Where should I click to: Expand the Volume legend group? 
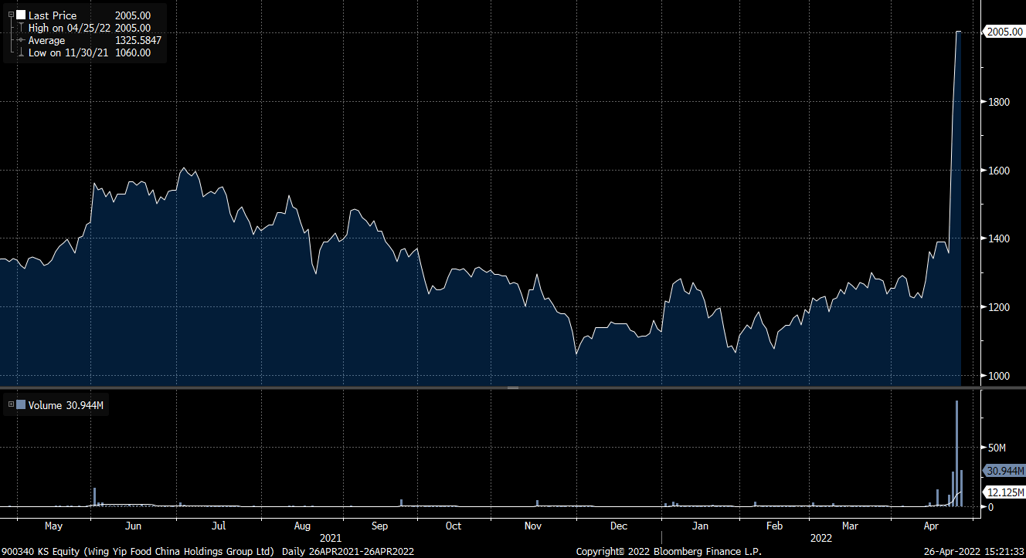[x=11, y=404]
